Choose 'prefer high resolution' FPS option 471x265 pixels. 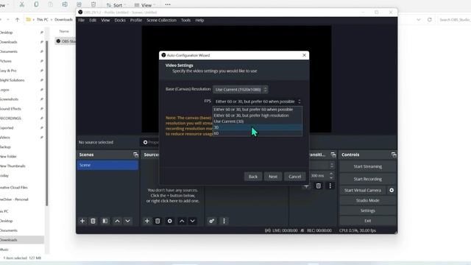[x=258, y=116]
